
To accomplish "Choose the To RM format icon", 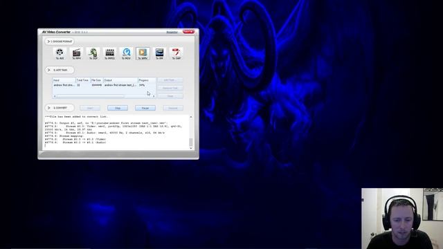I will coord(159,54).
